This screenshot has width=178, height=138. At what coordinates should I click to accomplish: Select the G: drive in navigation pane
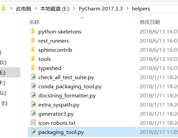point(3,93)
